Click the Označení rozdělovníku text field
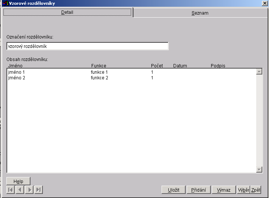 [87, 46]
